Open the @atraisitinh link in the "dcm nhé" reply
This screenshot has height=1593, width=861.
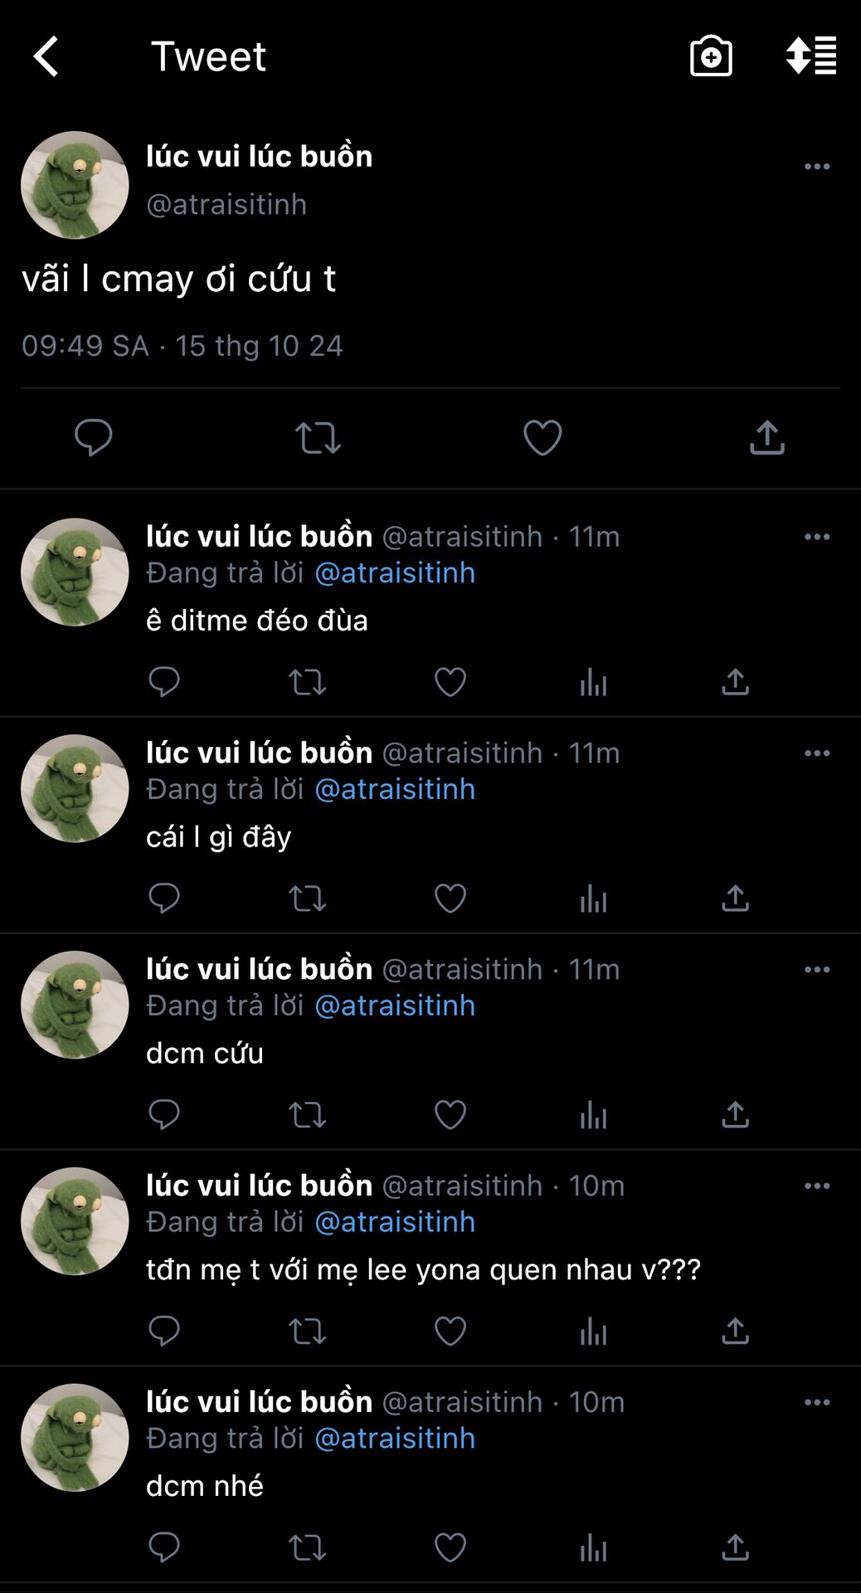tap(395, 1438)
